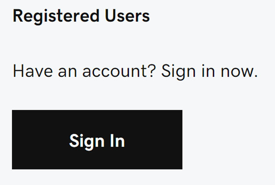Click the white 'Sign In' button label
The height and width of the screenshot is (185, 275).
click(x=97, y=141)
